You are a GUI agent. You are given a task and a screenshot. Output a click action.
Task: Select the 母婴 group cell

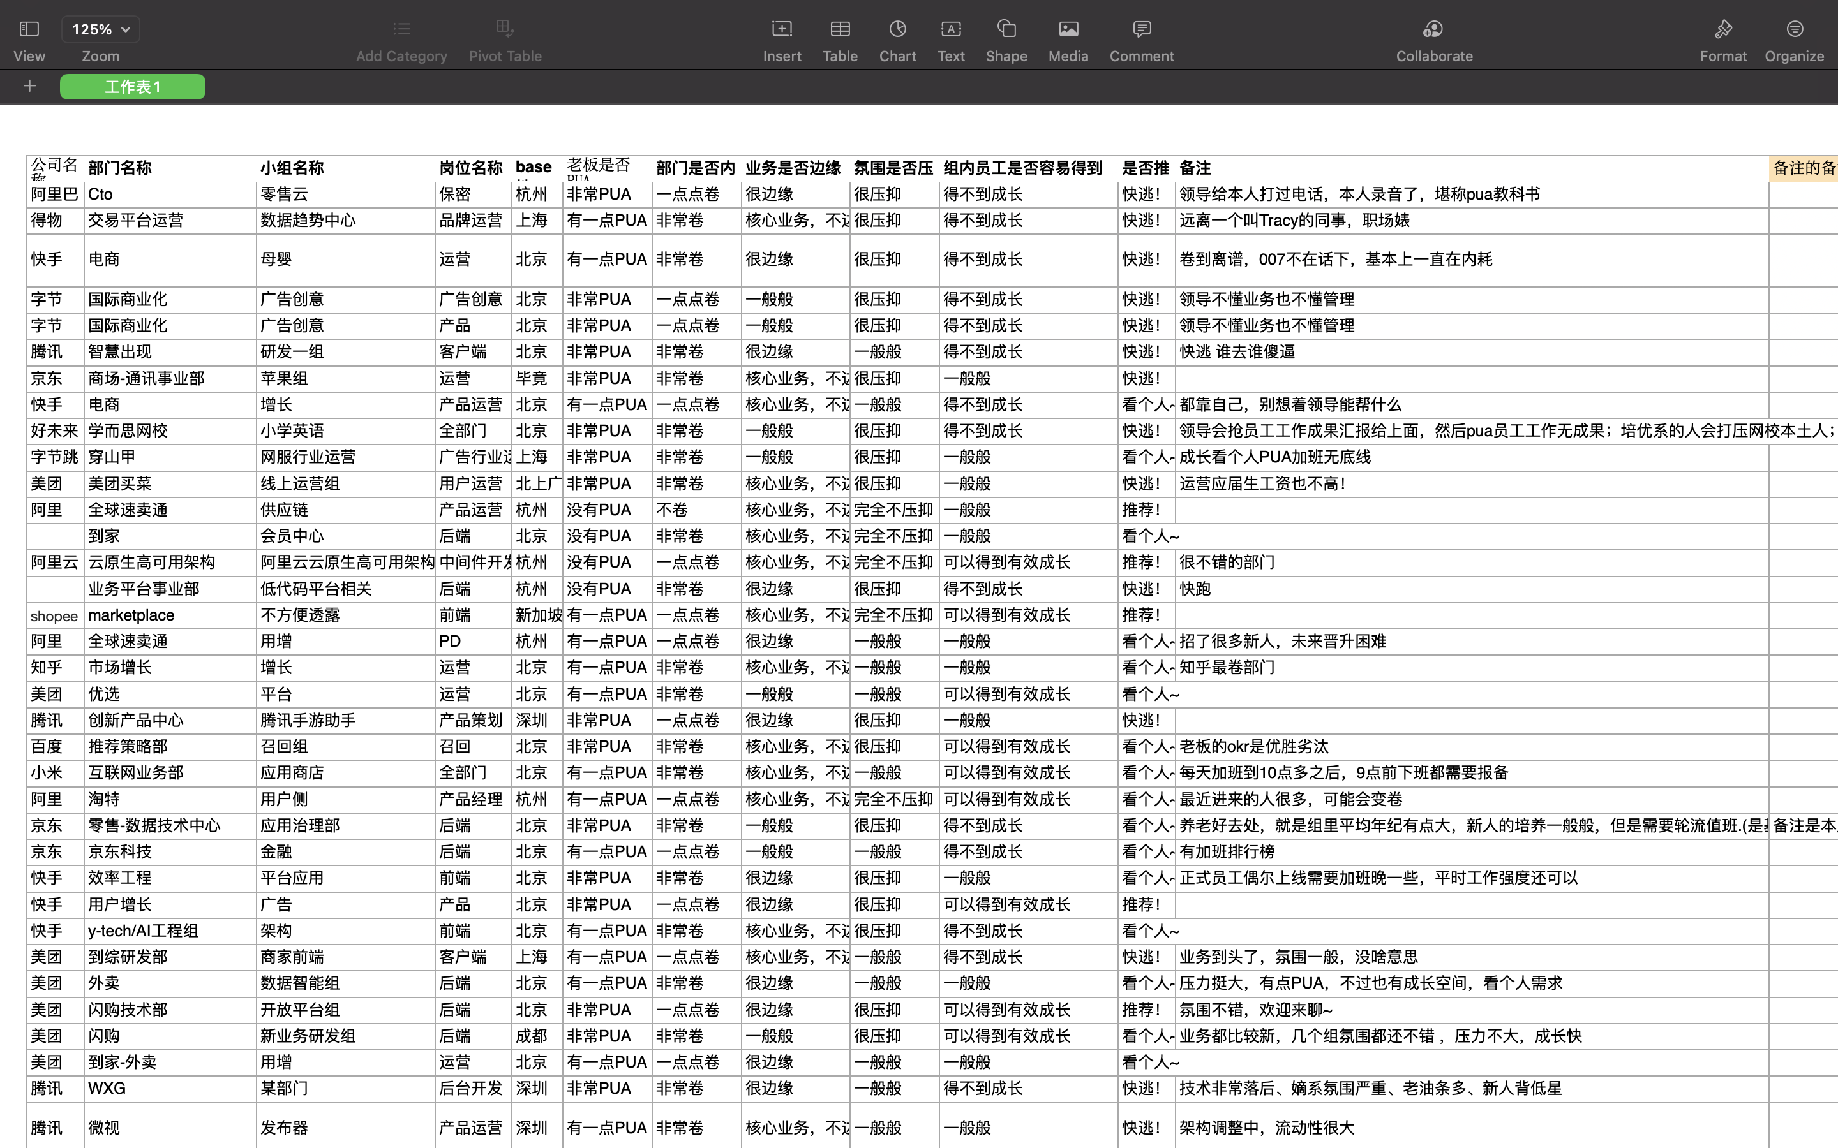[x=345, y=260]
